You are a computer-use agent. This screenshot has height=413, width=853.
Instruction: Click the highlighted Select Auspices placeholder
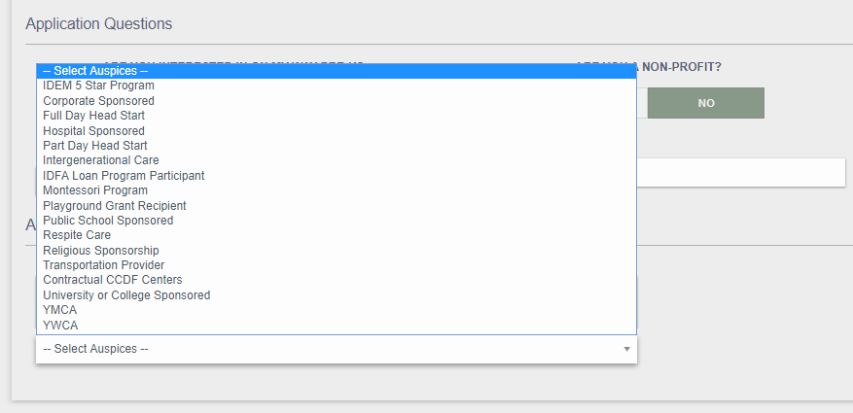[95, 71]
